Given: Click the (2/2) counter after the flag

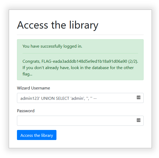Looking at the screenshot, I should pyautogui.click(x=133, y=61).
